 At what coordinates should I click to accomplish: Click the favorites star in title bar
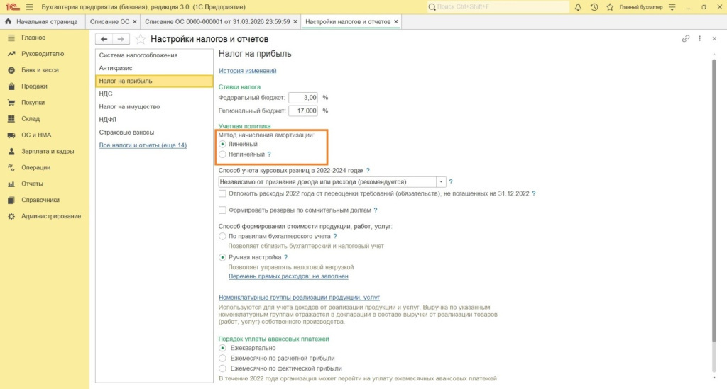point(609,6)
